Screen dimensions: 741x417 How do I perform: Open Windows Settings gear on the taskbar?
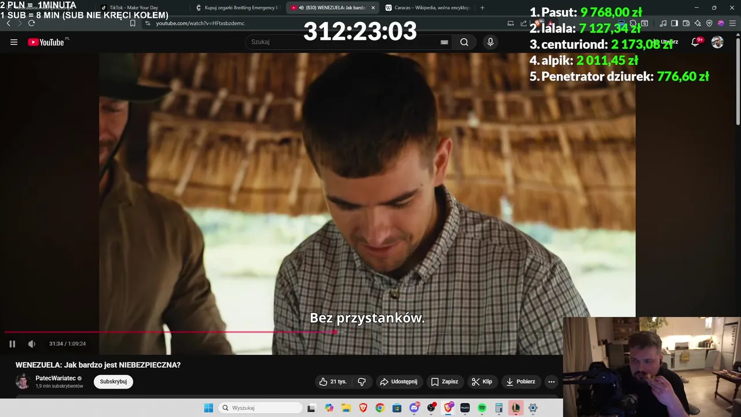tap(533, 408)
